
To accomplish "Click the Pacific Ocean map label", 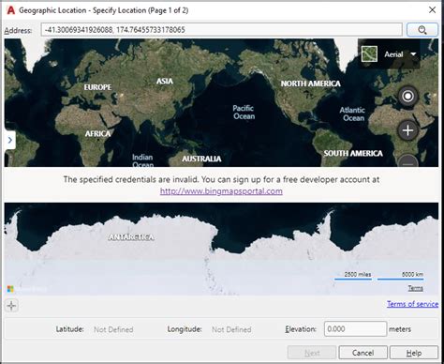I will coord(244,113).
